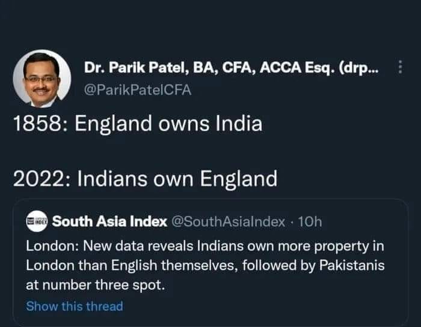
Task: Click the word 'Indians' in quoted tweet's first line
Action: click(212, 246)
